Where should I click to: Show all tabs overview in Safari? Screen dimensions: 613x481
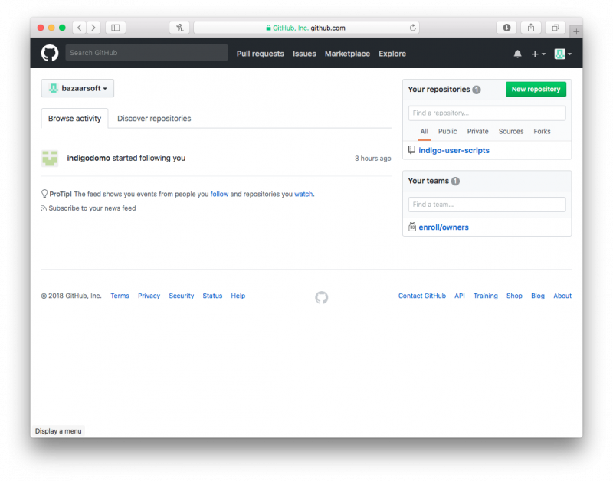556,28
